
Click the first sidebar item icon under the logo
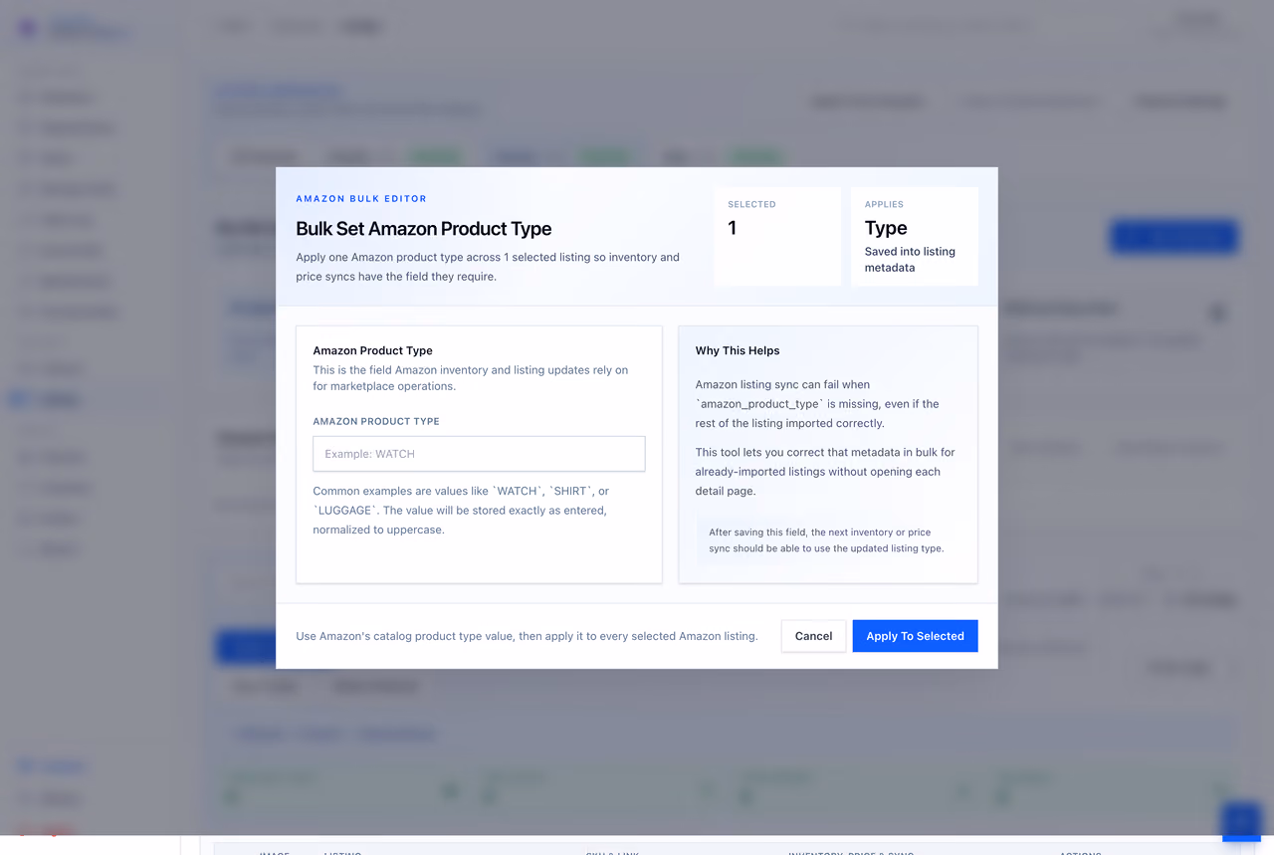pos(27,98)
